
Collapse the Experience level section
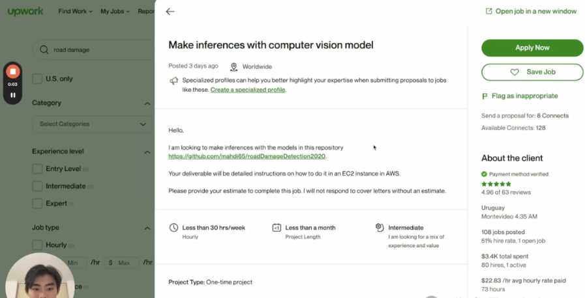(147, 152)
